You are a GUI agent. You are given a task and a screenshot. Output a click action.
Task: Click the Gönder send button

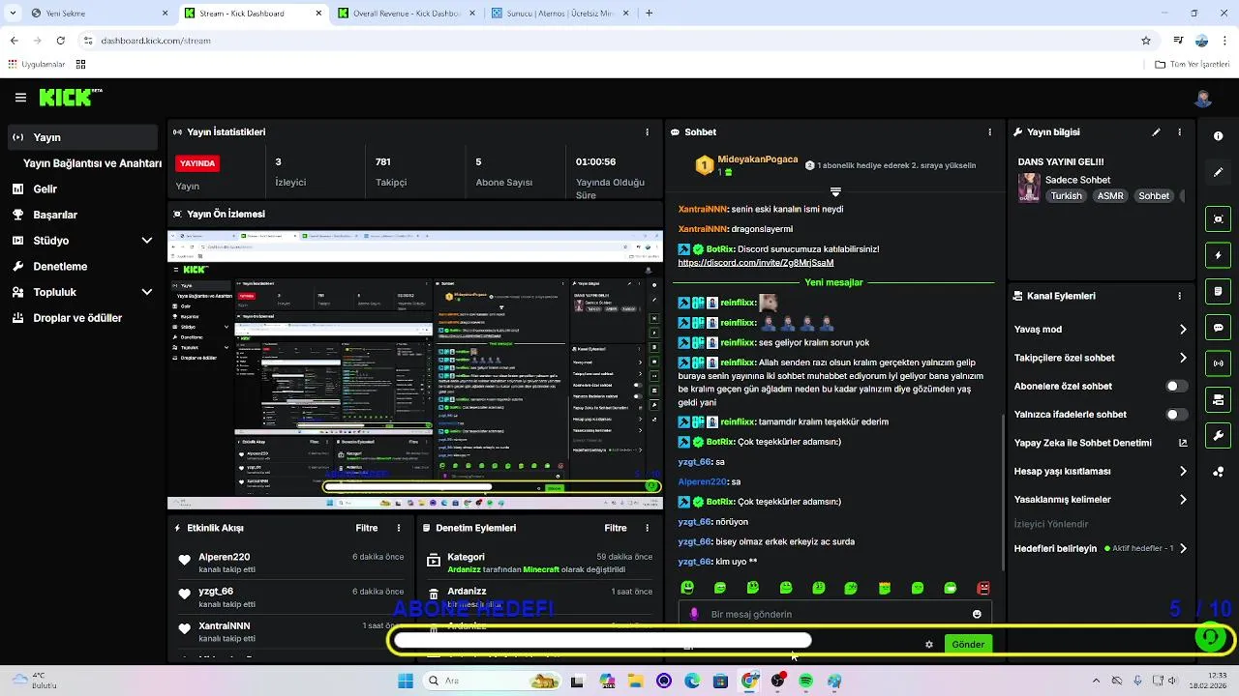(968, 645)
